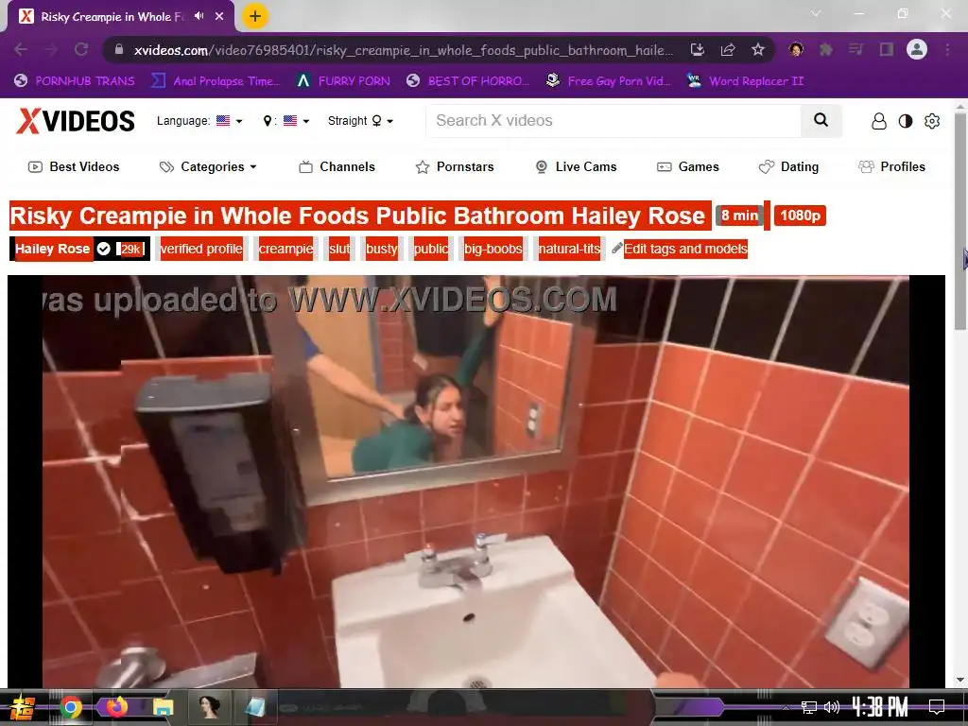Click the avatar extension icon in toolbar
This screenshot has height=726, width=968.
tap(796, 49)
